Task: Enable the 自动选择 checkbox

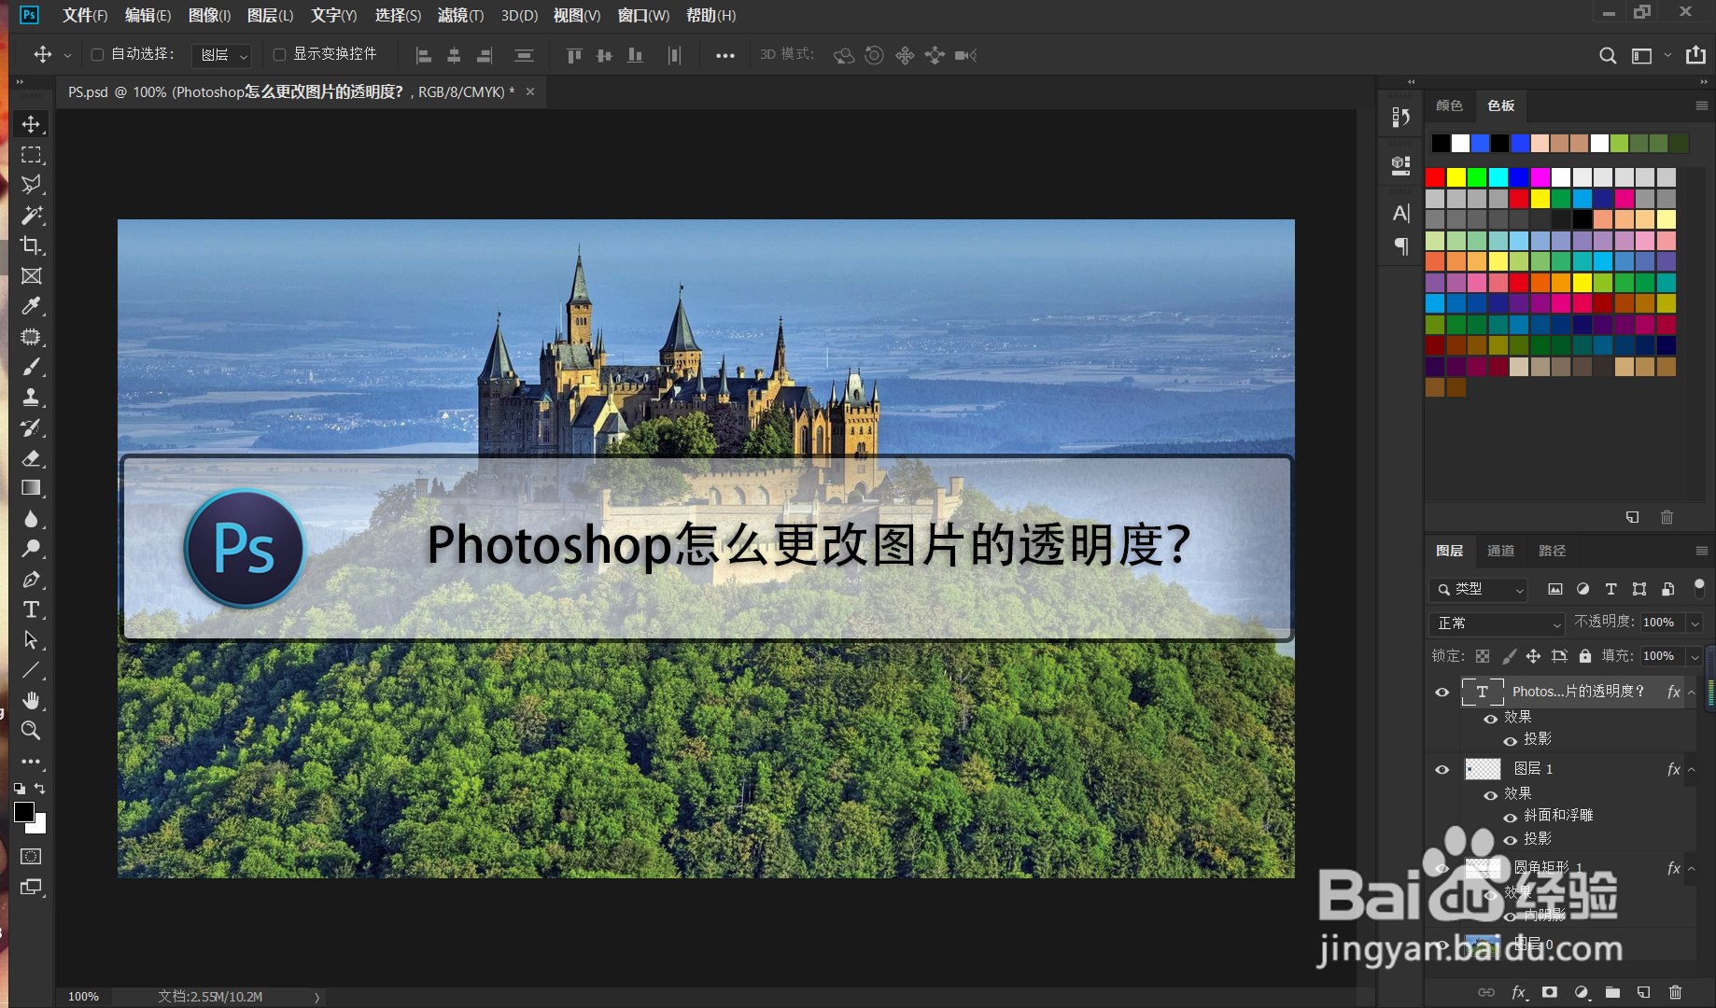Action: (97, 54)
